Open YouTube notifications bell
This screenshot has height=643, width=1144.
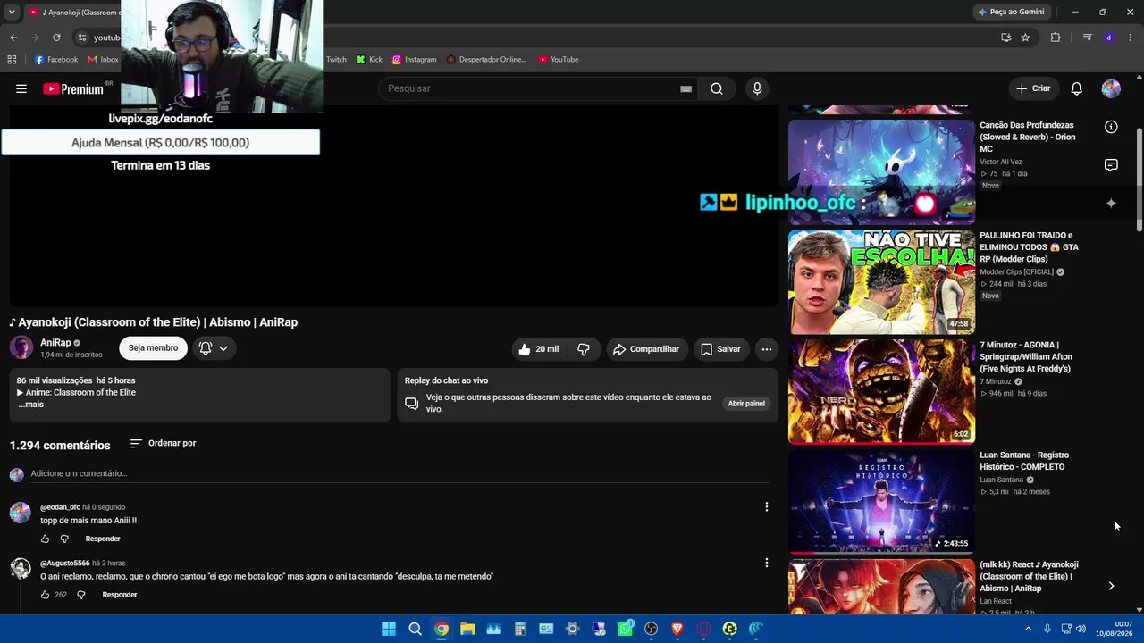coord(1076,88)
